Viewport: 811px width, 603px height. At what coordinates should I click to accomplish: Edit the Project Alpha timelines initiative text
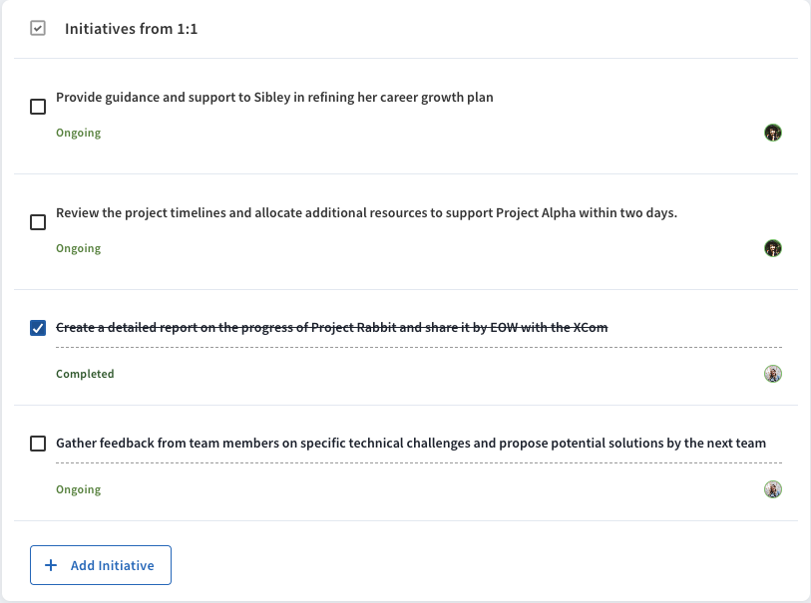[x=367, y=213]
